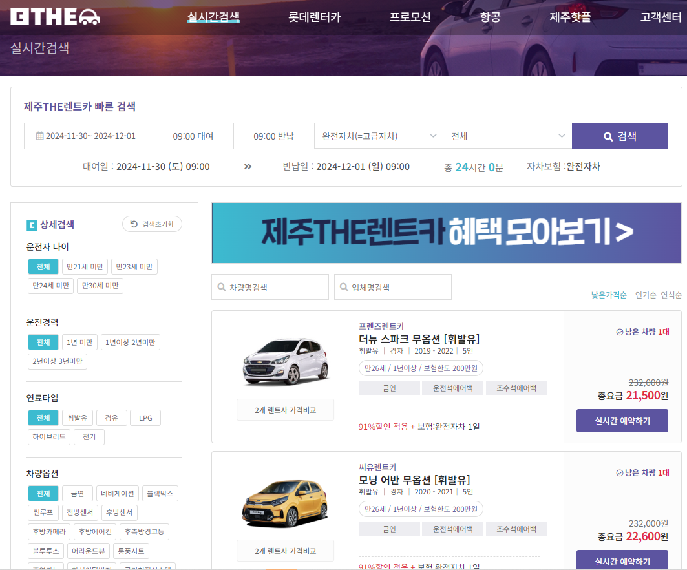Expand the 완전자차 insurance dropdown

coord(379,136)
